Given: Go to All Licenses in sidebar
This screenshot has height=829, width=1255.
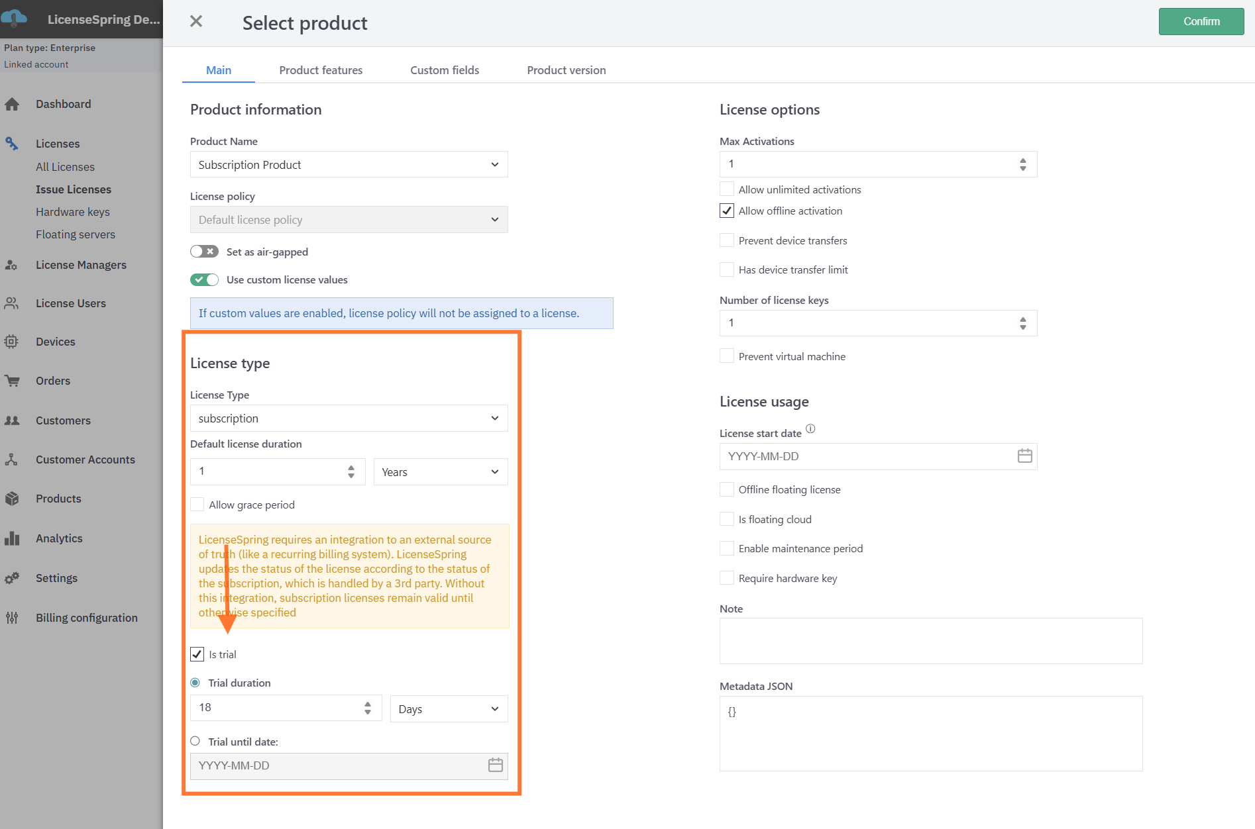Looking at the screenshot, I should click(x=65, y=167).
